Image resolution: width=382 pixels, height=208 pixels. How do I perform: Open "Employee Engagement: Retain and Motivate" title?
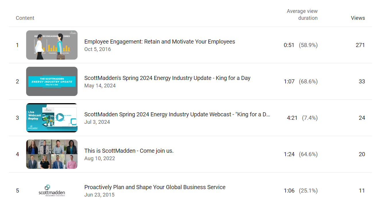pyautogui.click(x=159, y=42)
